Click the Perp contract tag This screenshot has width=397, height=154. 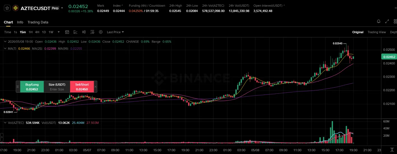[x=55, y=8]
